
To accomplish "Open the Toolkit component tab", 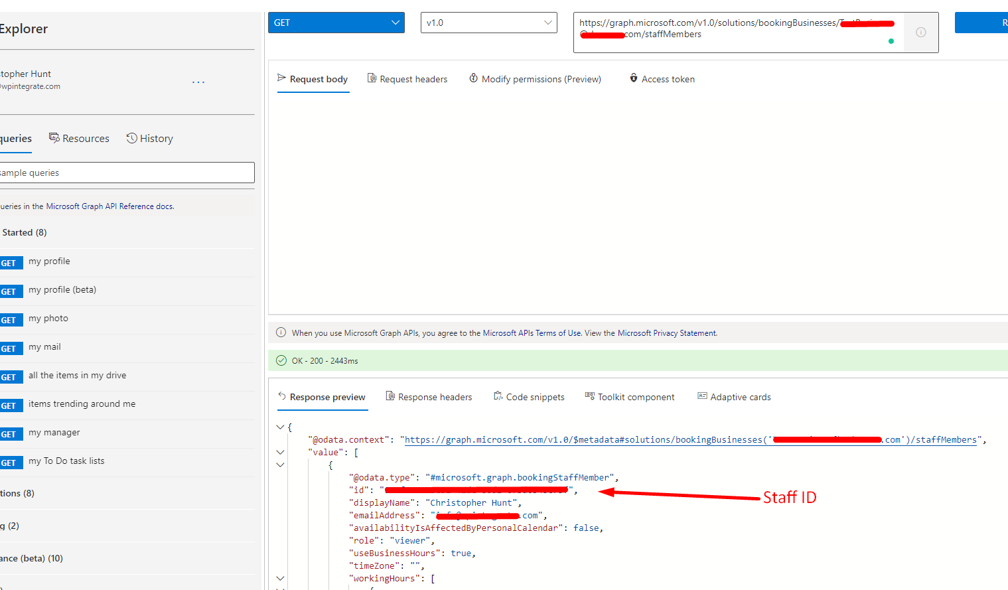I will [629, 397].
